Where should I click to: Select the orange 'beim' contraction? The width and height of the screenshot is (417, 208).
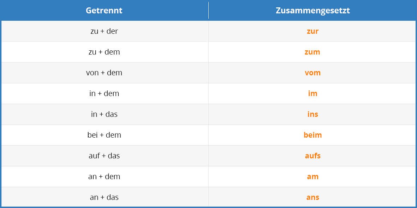pos(312,135)
